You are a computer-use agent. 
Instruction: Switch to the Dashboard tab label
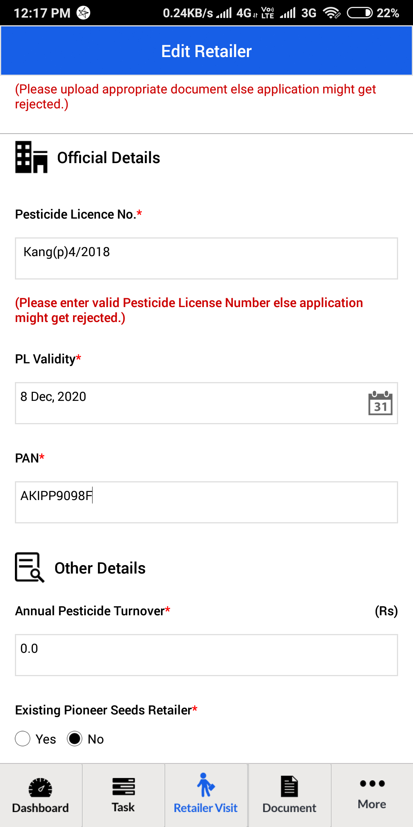[x=41, y=808]
